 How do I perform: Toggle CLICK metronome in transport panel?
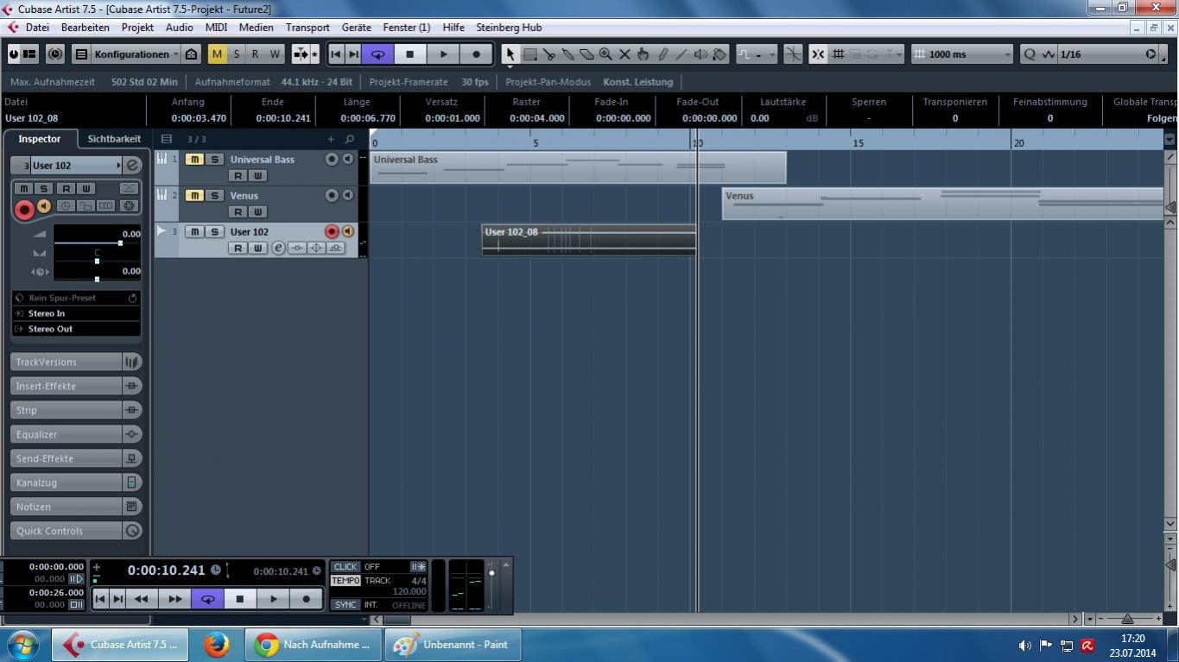pyautogui.click(x=345, y=567)
